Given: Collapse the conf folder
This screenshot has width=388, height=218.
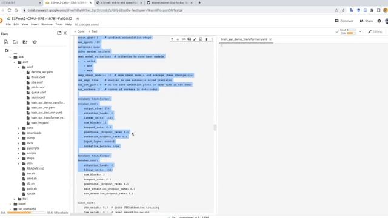Looking at the screenshot, I should (19, 67).
